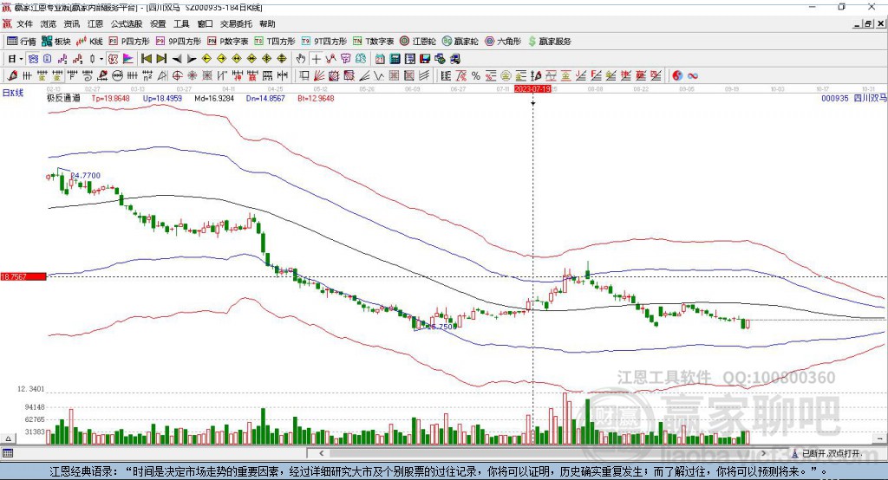The image size is (888, 480).
Task: Click the blue infinity symbol icon
Action: click(693, 76)
